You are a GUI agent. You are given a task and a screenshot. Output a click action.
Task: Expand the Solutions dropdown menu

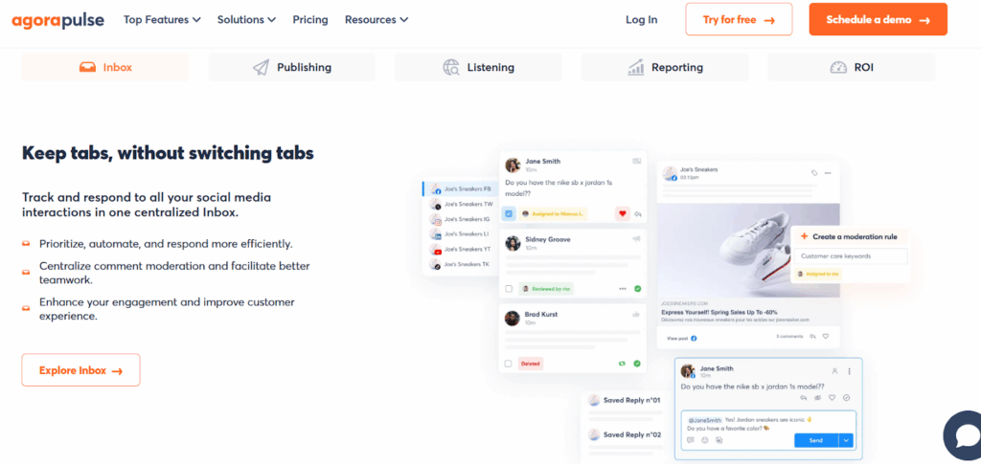coord(246,19)
